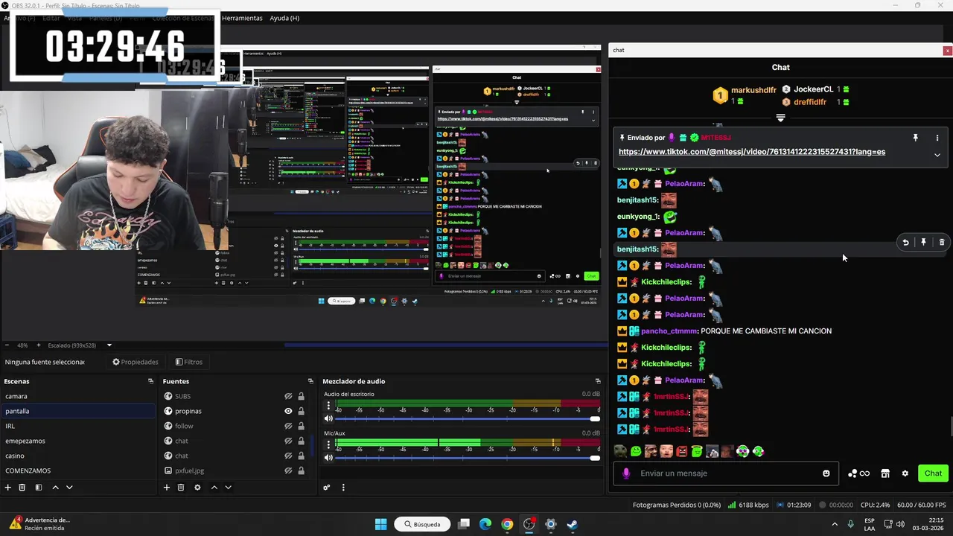Mute the Mic/Aux speaker icon

[328, 458]
